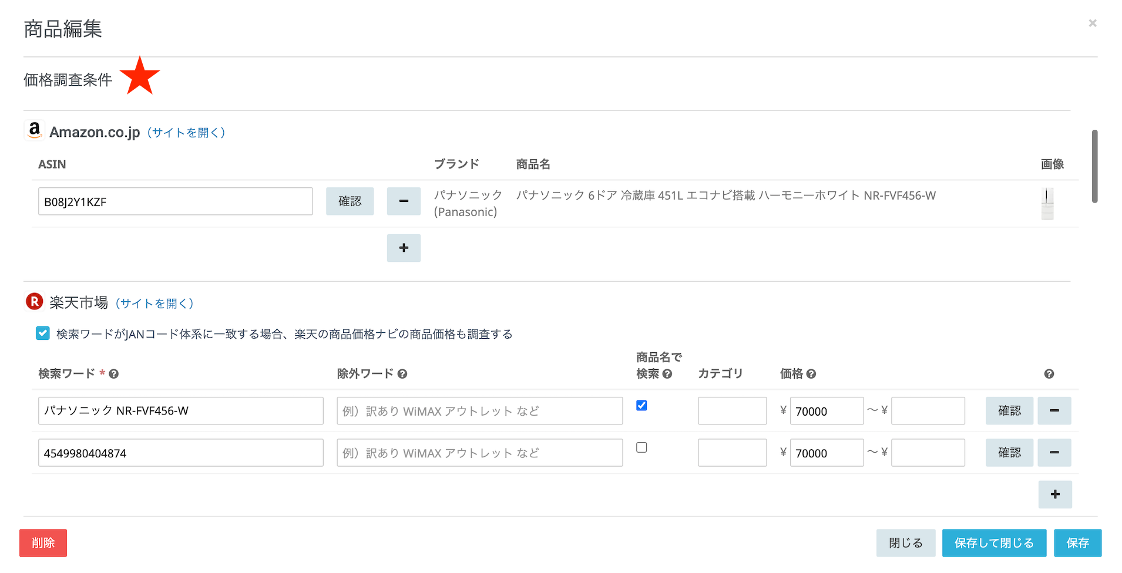Click help icon next to 検索ワード
The width and height of the screenshot is (1122, 573).
pos(114,374)
